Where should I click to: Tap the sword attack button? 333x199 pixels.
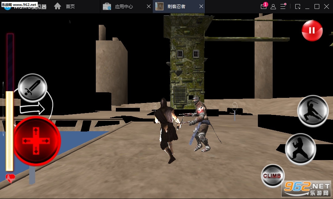pos(33,88)
